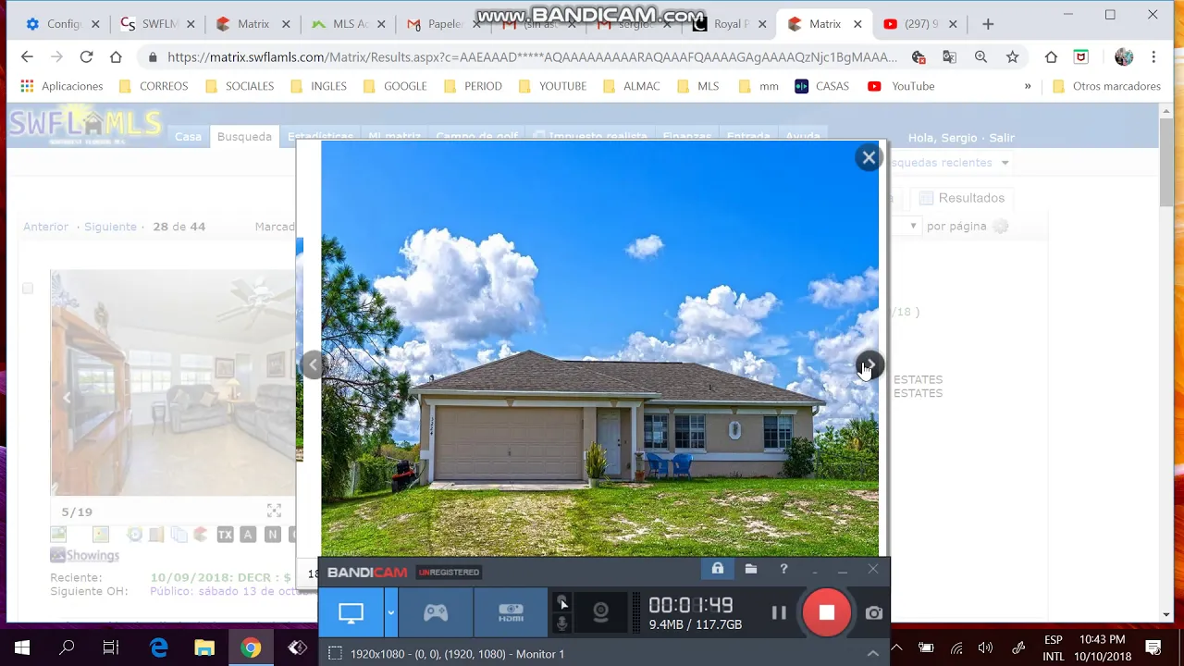This screenshot has height=666, width=1184.
Task: Open ALMAC bookmark folder
Action: 631,86
